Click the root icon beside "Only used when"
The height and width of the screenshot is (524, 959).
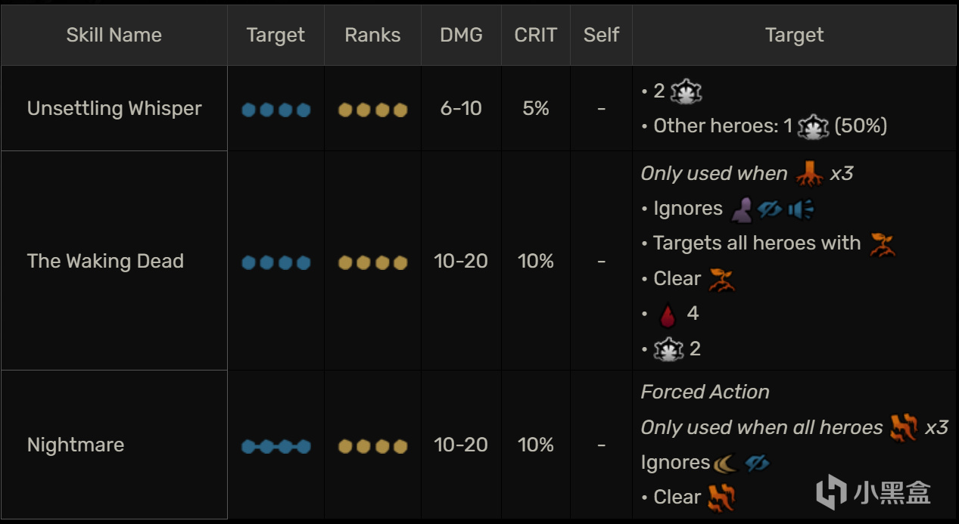tap(809, 174)
